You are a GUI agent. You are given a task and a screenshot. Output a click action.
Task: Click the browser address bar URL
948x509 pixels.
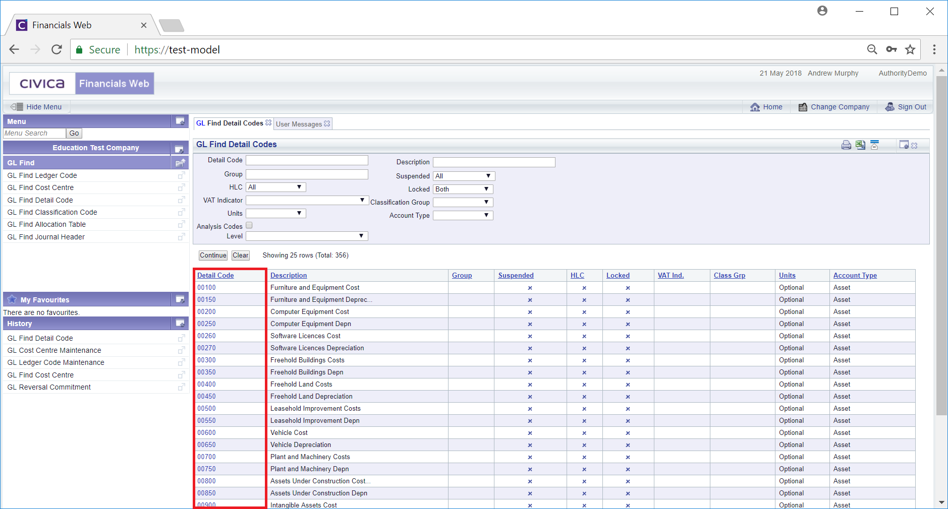pos(177,49)
